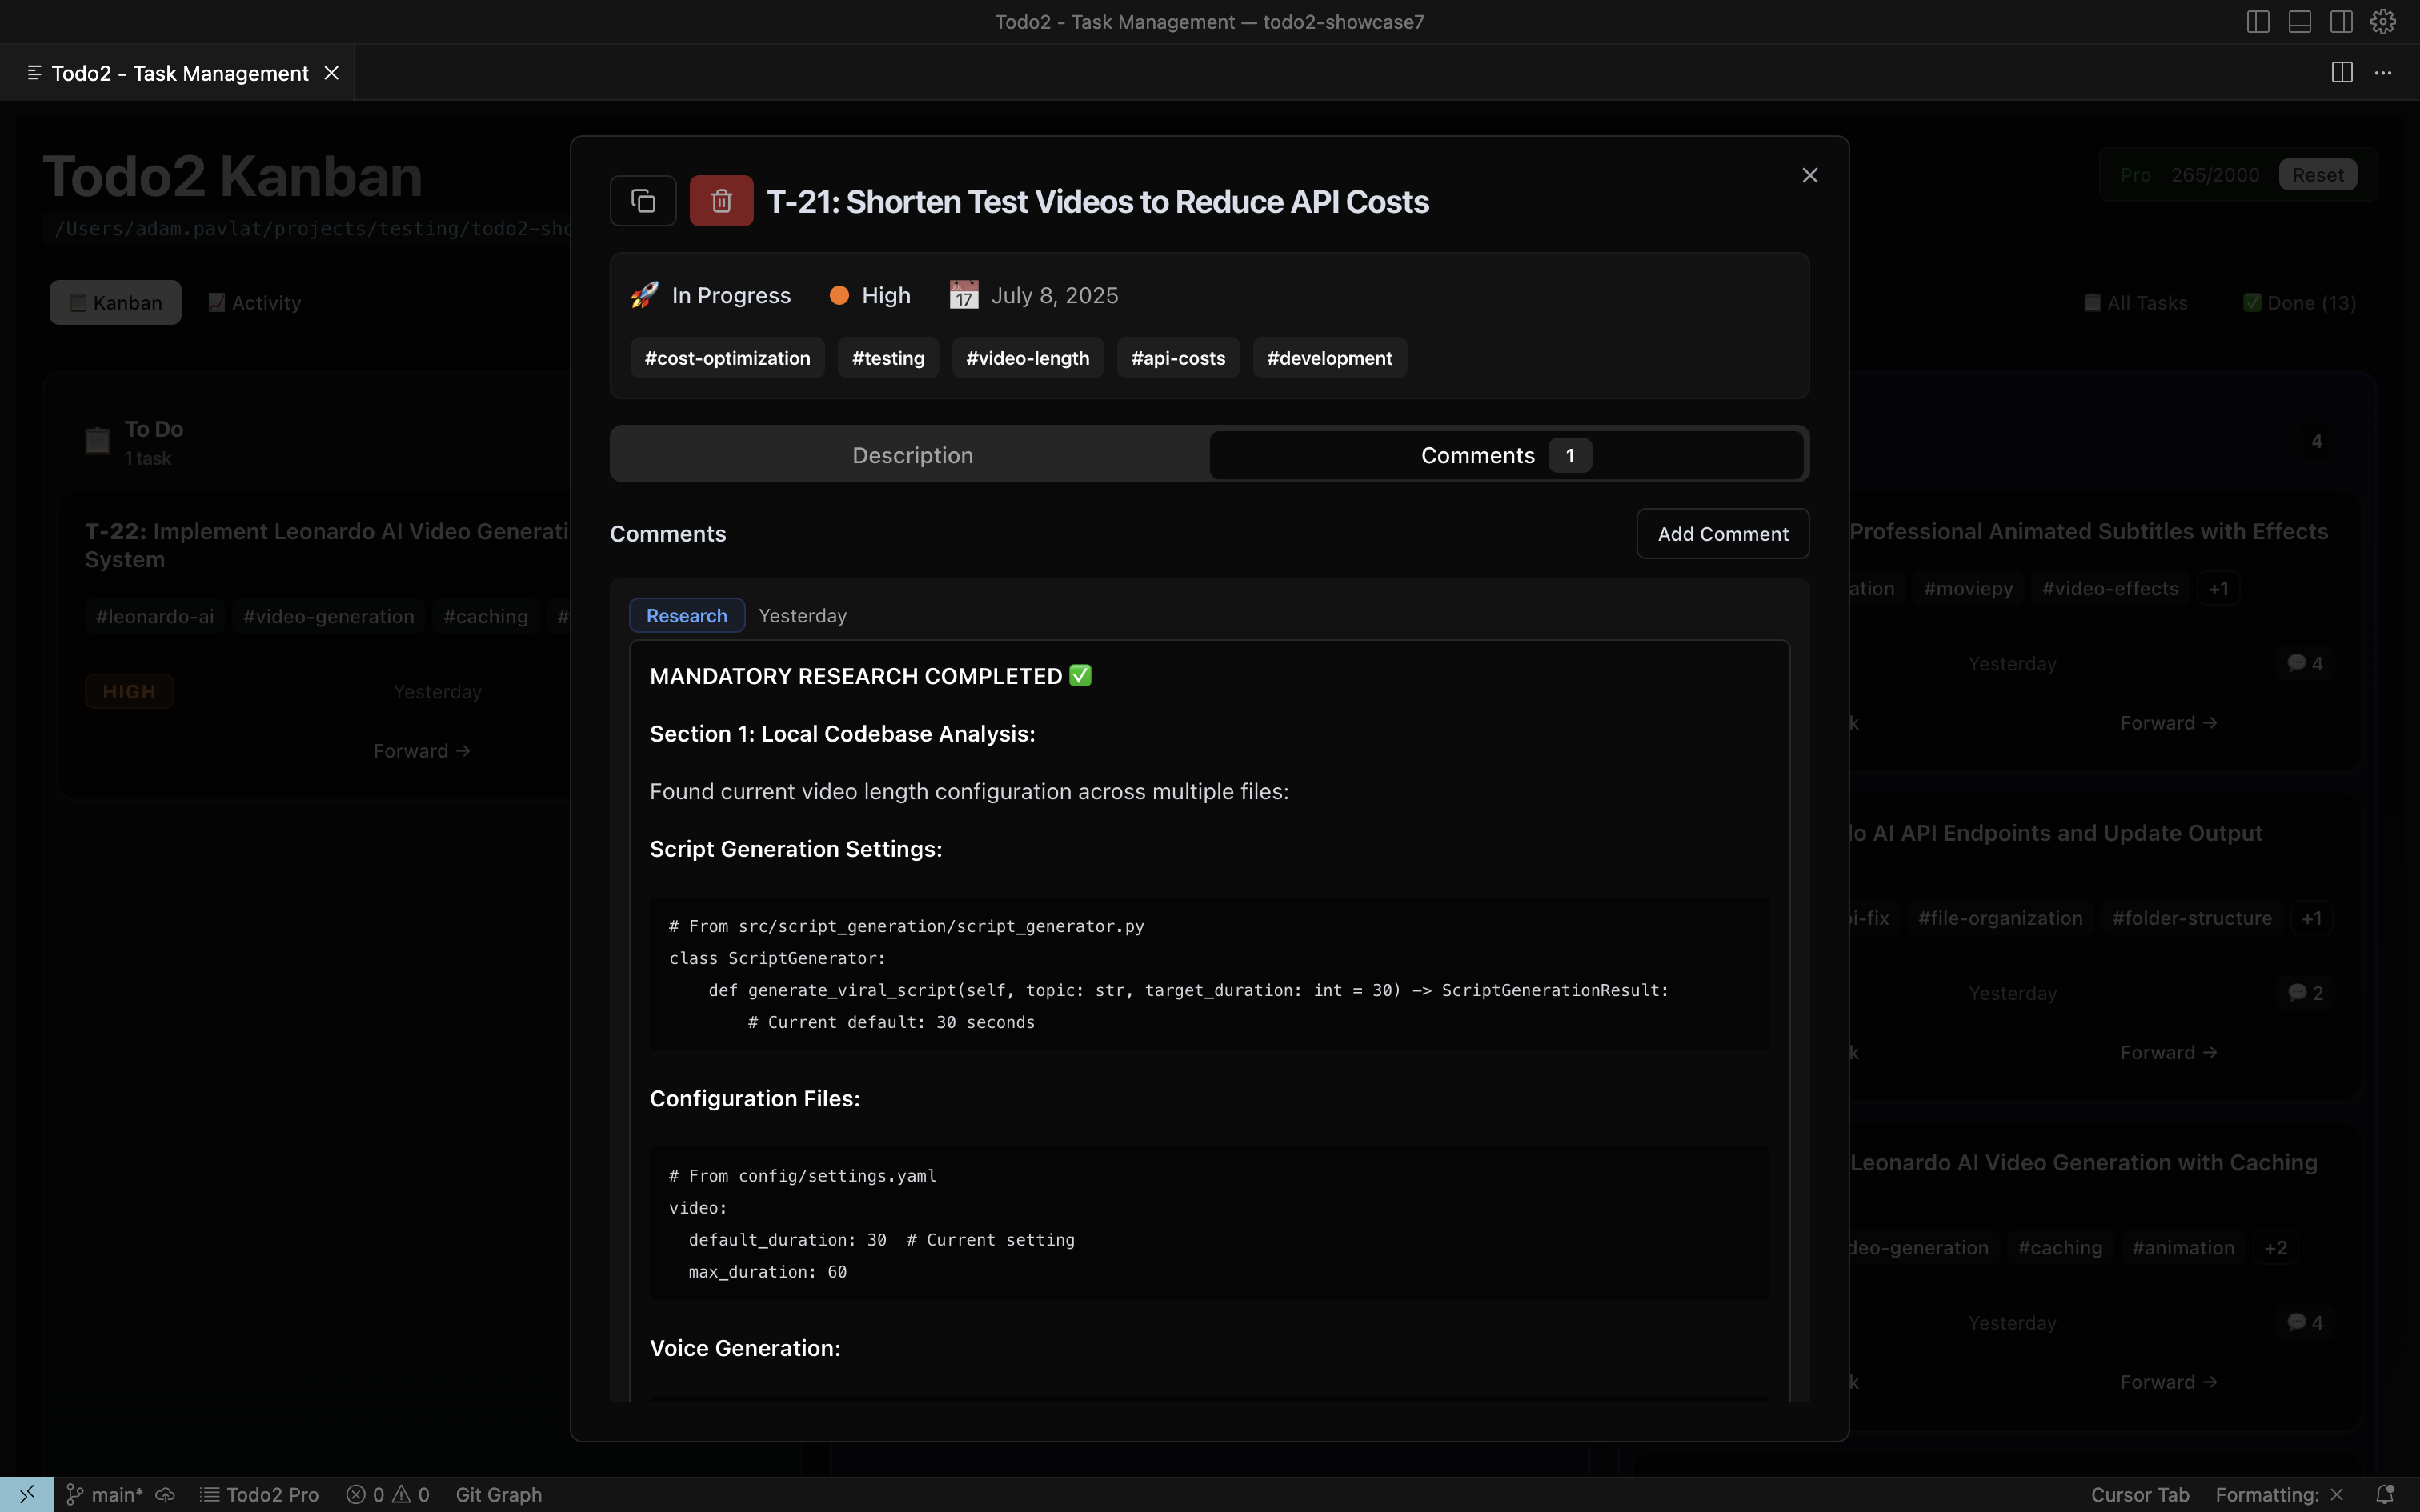Click the script_generator.py code block
This screenshot has height=1512, width=2420.
tap(1209, 974)
